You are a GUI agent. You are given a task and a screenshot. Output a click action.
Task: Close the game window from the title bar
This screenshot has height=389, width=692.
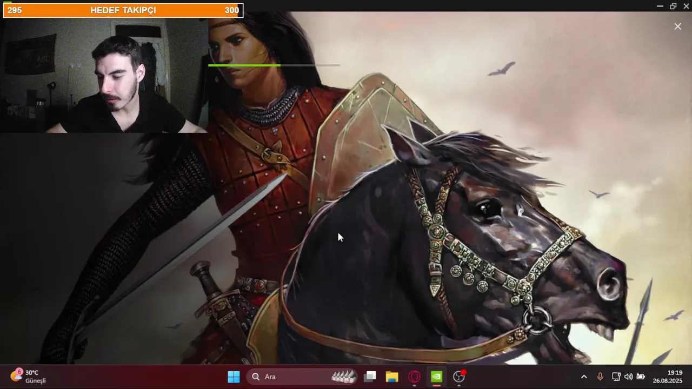coord(687,6)
